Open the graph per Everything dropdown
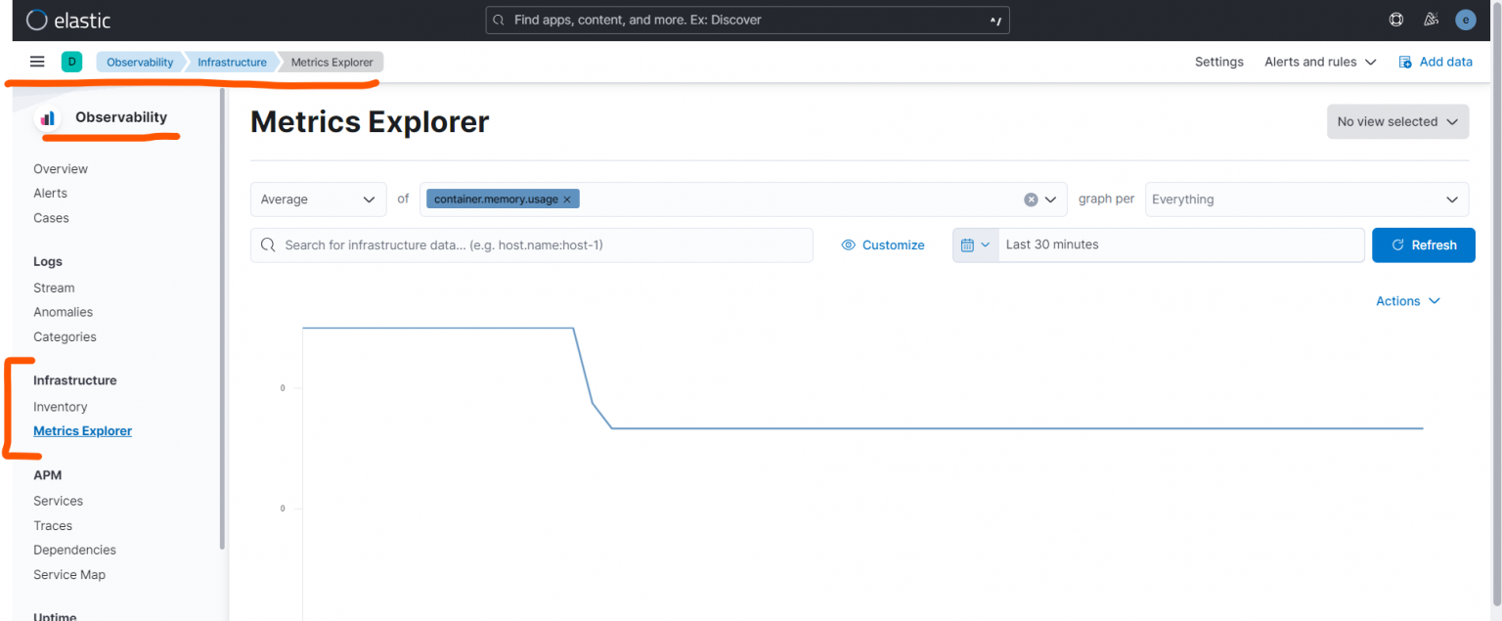The image size is (1502, 621). [1305, 200]
